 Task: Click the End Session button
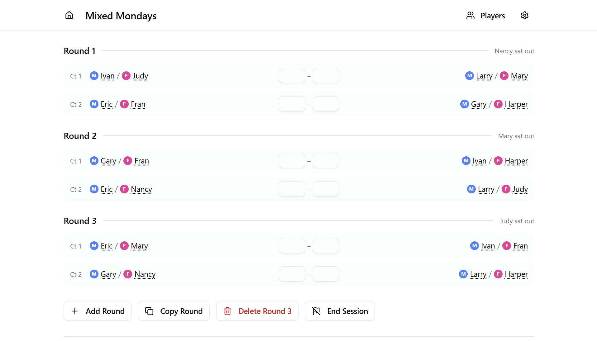pyautogui.click(x=340, y=311)
